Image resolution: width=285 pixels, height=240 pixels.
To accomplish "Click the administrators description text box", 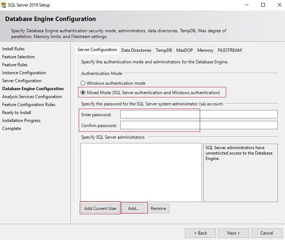I will click(x=241, y=173).
